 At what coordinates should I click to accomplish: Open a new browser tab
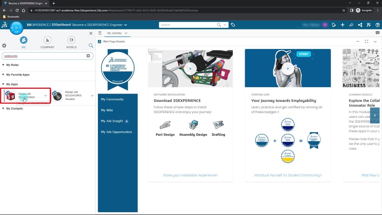click(x=54, y=4)
